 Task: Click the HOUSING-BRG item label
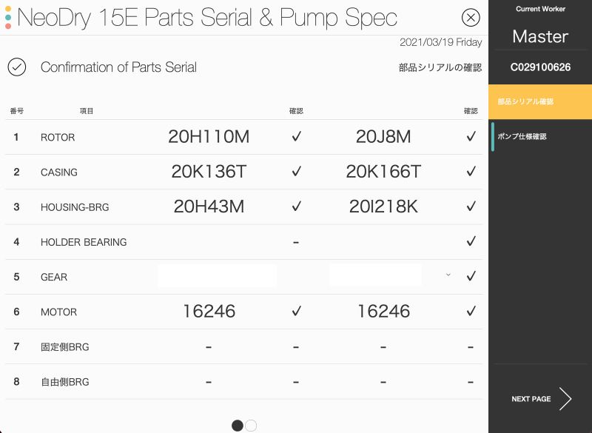[75, 207]
